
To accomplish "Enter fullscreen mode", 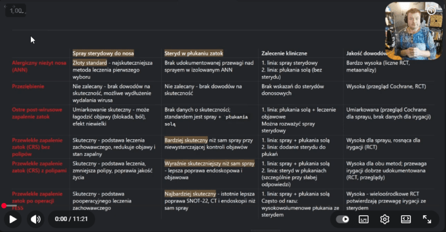I will click(427, 219).
